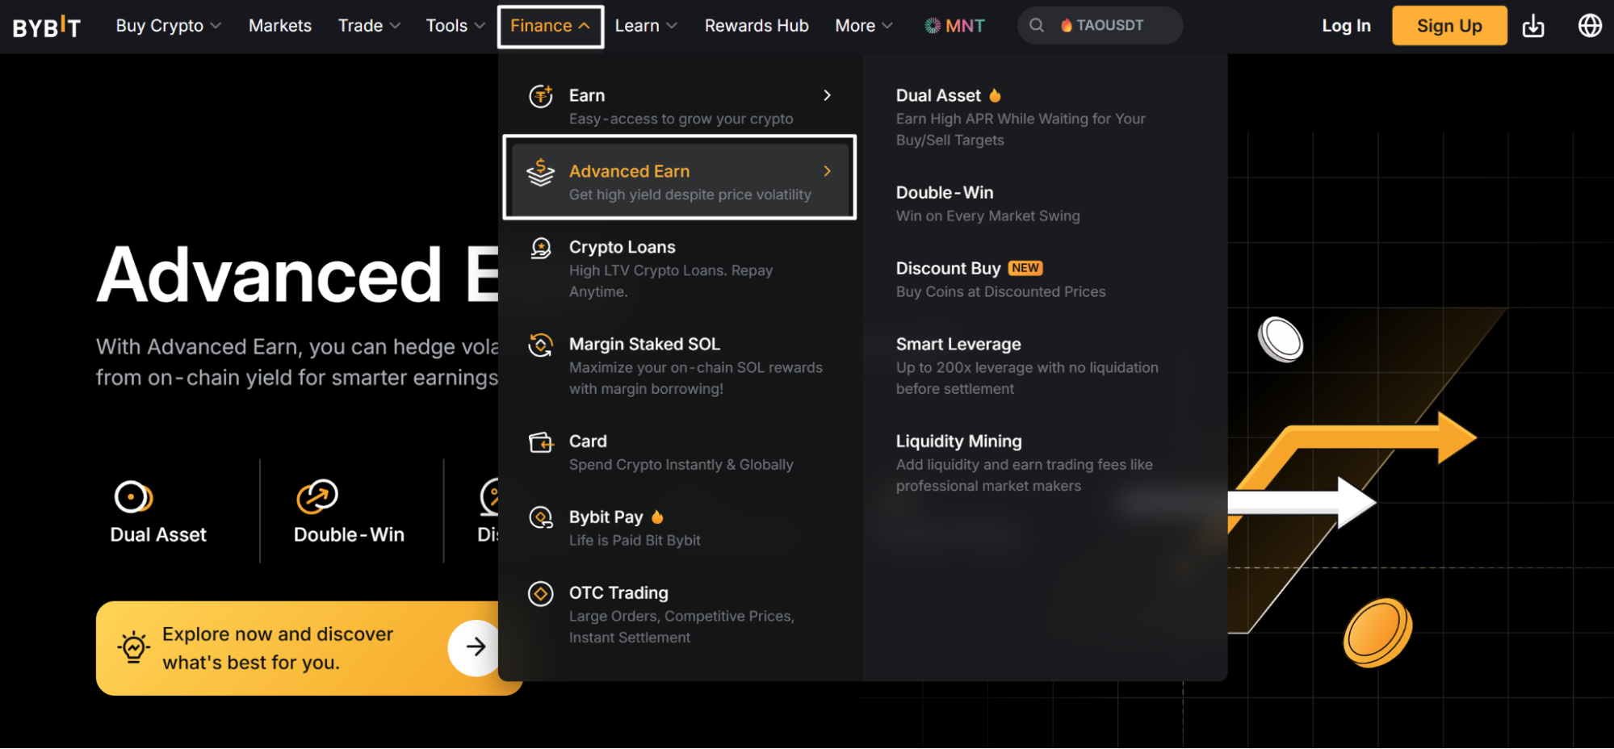Click the Dual Asset icon on page
Screen dimensions: 1614x749
tap(133, 496)
